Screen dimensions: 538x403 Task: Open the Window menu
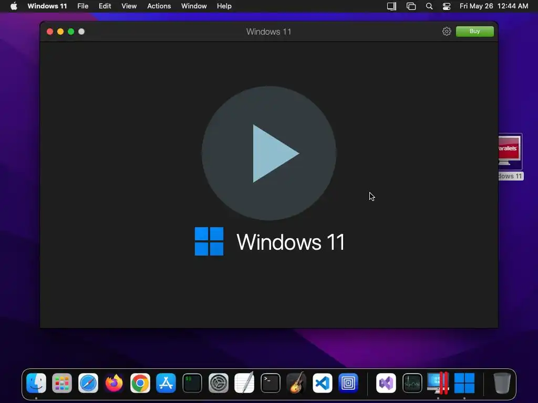tap(194, 6)
